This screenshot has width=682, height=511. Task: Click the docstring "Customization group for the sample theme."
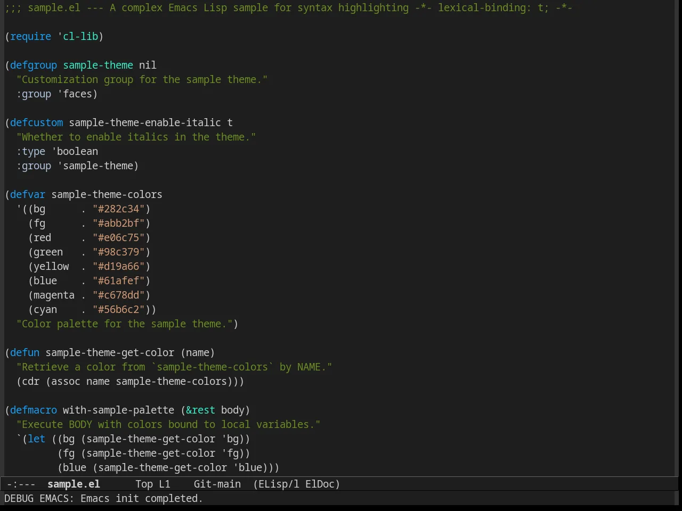click(x=142, y=79)
